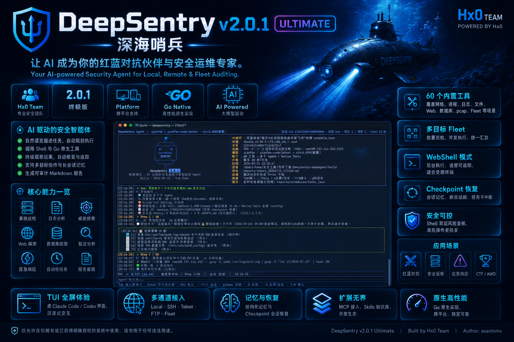This screenshot has width=514, height=342.
Task: Click the 自动化任务 clock icon
Action: pyautogui.click(x=57, y=259)
